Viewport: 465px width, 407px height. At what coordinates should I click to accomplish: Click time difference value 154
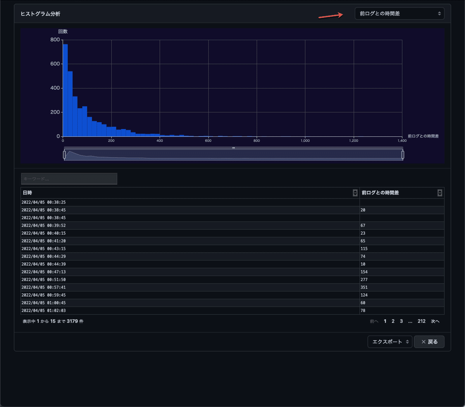(x=364, y=272)
